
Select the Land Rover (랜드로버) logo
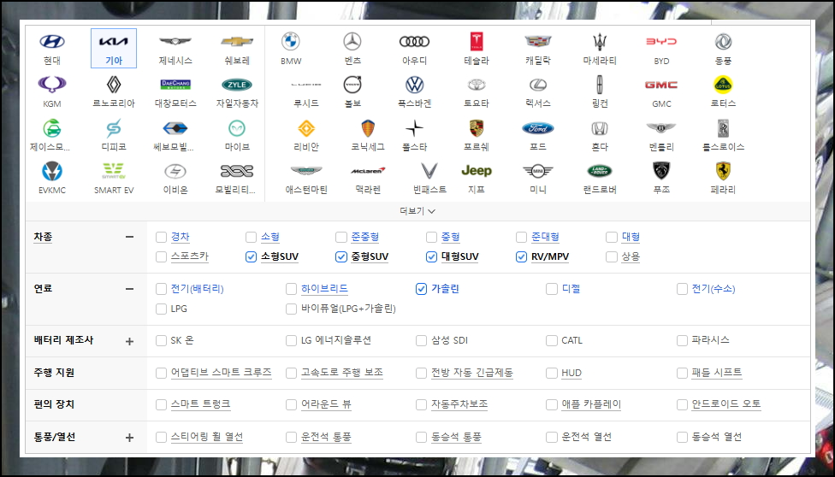point(600,170)
